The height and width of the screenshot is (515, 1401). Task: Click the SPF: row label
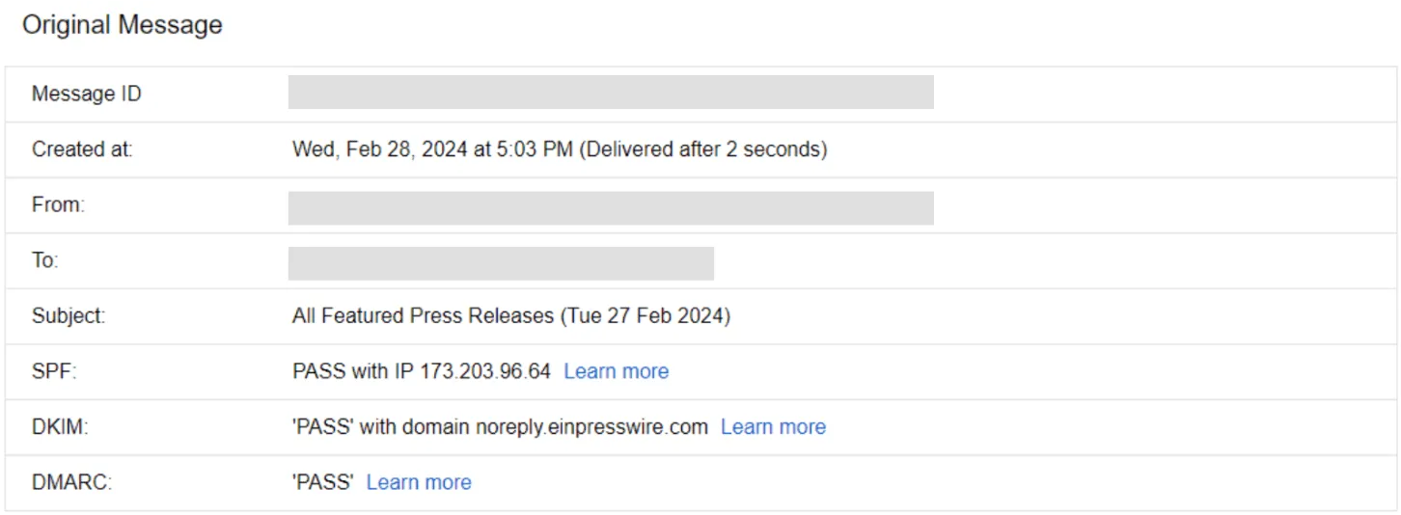point(54,371)
